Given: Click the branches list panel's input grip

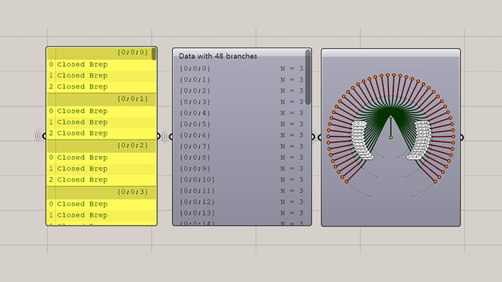Looking at the screenshot, I should coord(171,137).
